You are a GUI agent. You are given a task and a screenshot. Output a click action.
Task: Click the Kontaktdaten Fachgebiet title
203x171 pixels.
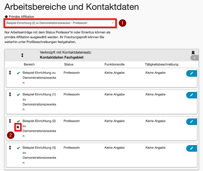coord(61,57)
